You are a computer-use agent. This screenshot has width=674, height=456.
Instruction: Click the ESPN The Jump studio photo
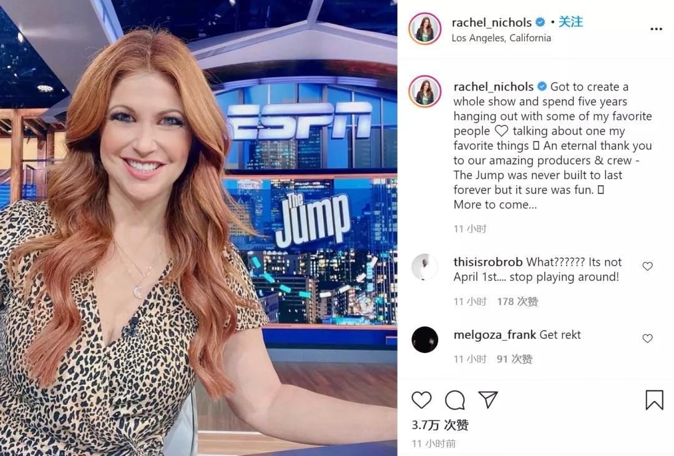pyautogui.click(x=198, y=228)
